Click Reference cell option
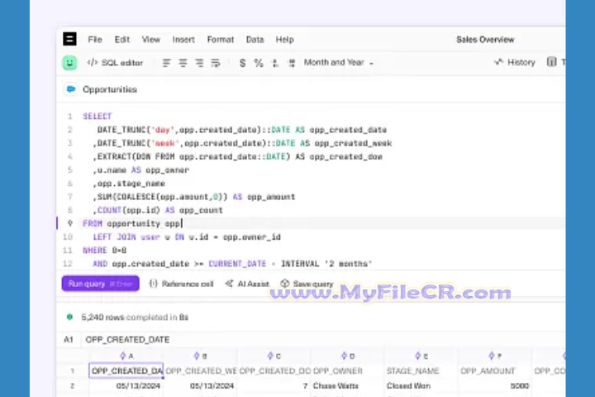Screen dimensions: 595x397 point(181,284)
